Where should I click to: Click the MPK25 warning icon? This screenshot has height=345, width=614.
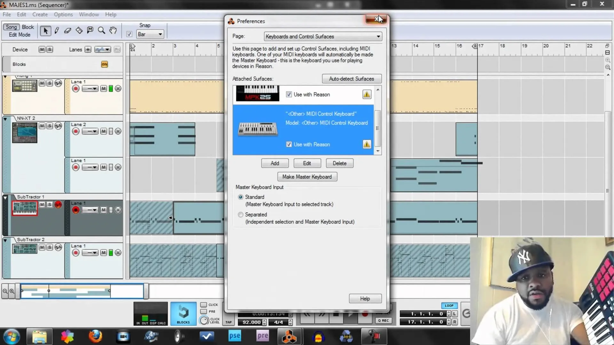(x=367, y=94)
